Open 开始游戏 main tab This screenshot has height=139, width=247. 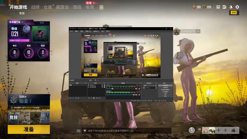point(18,7)
